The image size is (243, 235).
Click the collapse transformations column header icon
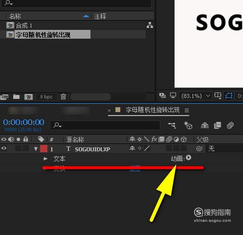(139, 140)
